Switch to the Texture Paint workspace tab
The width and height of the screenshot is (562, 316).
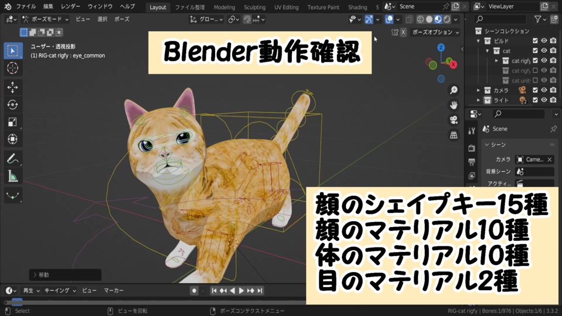click(323, 7)
